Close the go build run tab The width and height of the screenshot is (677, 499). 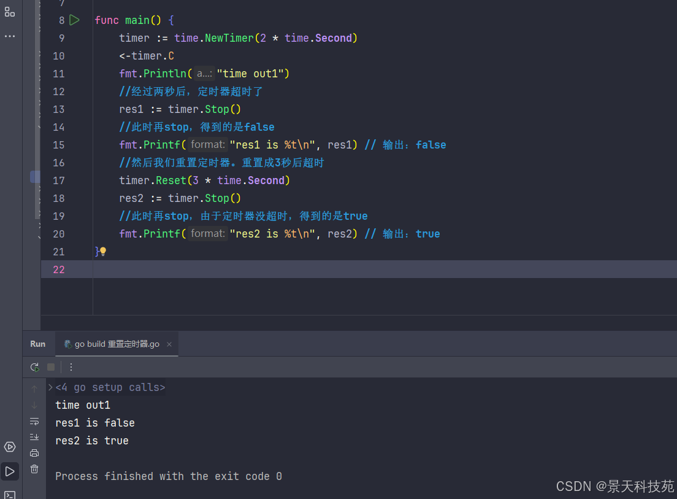click(169, 344)
